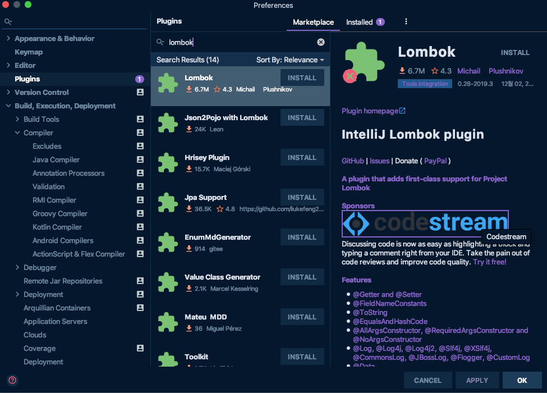Viewport: 547px width, 393px height.
Task: Click the Value Class Generator puzzle icon
Action: [x=168, y=282]
